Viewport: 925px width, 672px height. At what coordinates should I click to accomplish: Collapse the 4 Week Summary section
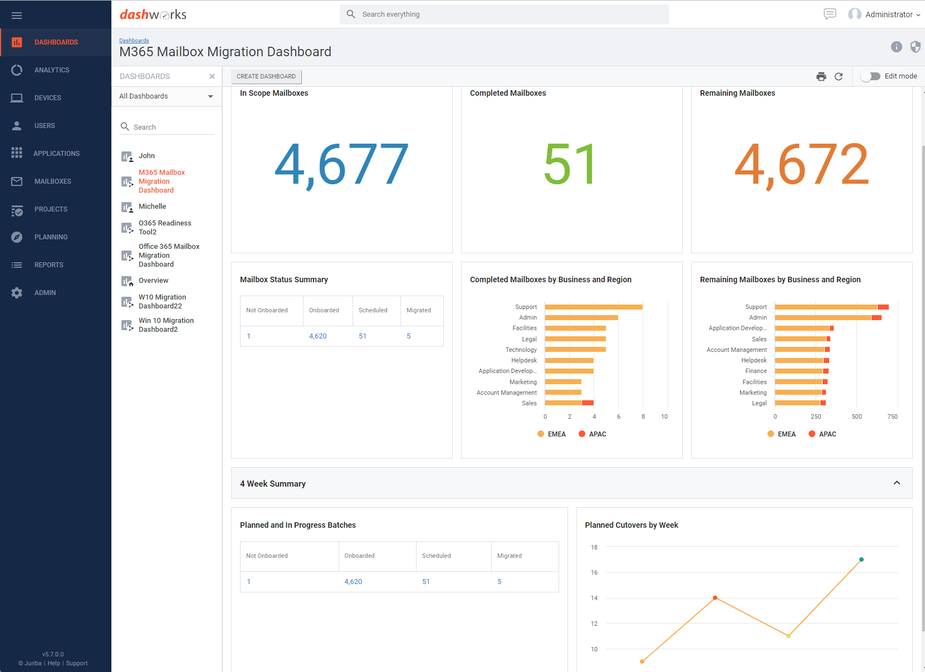pos(897,483)
